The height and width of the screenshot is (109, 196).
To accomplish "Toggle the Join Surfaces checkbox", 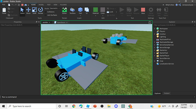I will pos(45,15).
